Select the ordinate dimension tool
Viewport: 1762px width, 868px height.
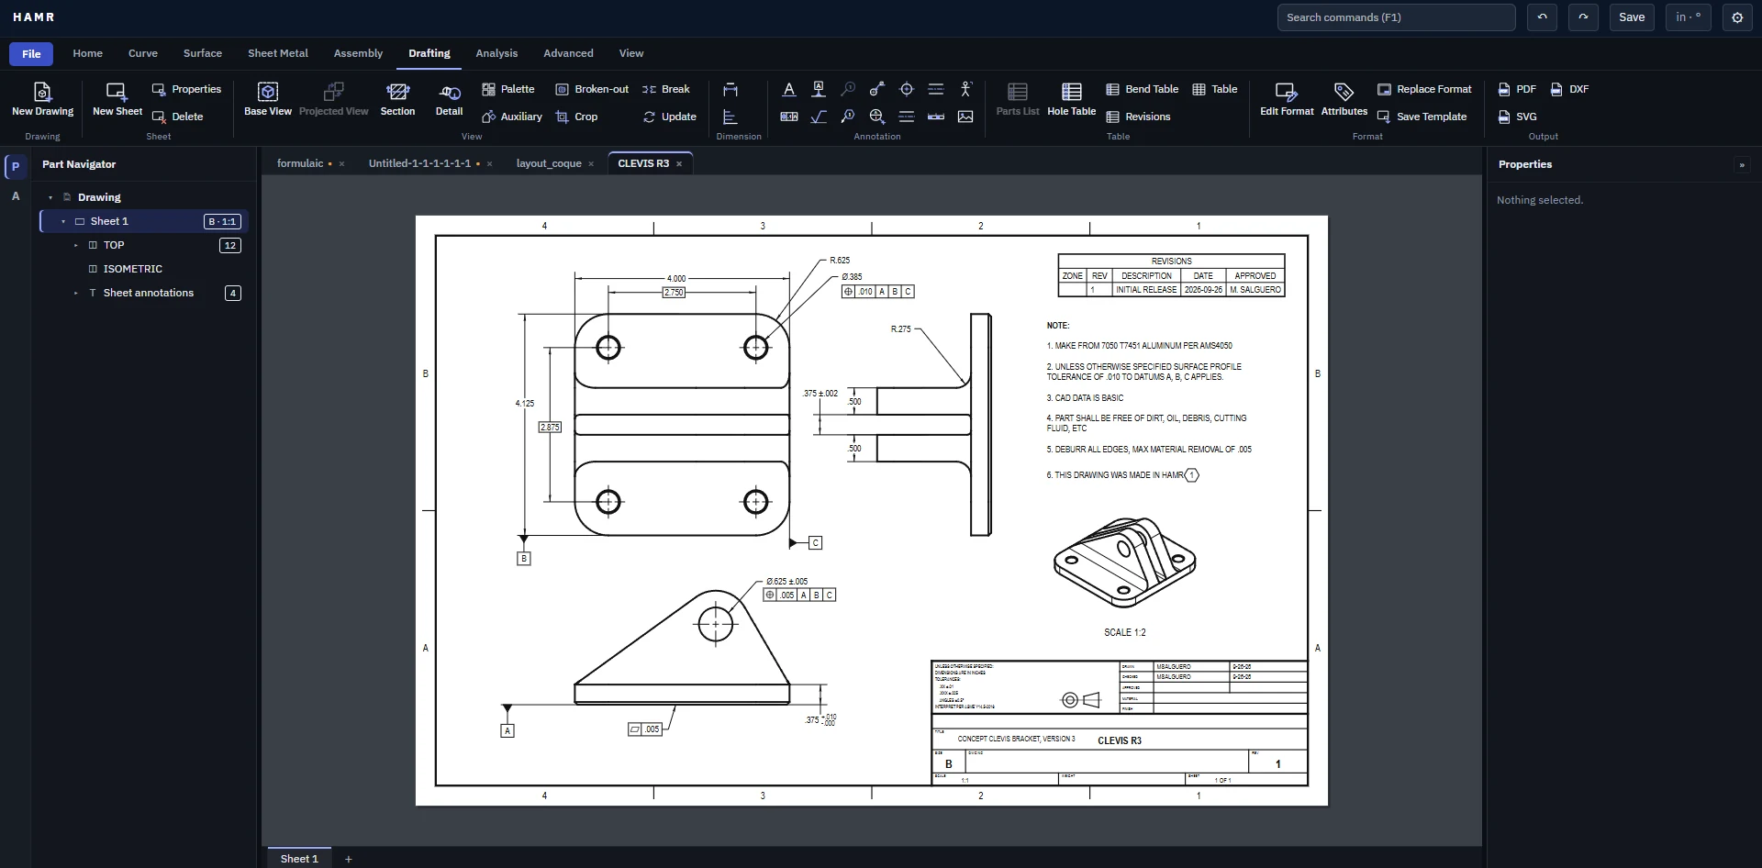pyautogui.click(x=730, y=117)
